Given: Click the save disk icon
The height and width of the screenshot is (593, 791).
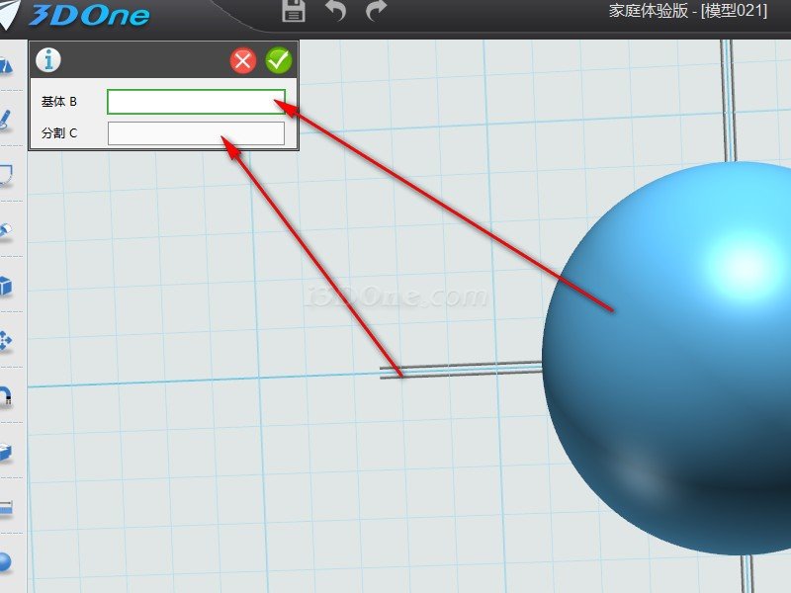Looking at the screenshot, I should pos(293,12).
